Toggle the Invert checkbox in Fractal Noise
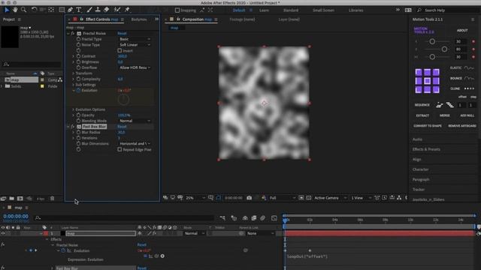 [119, 50]
